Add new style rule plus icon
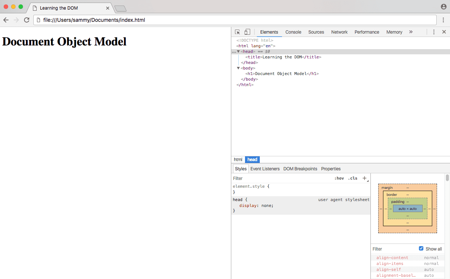This screenshot has height=279, width=450. point(365,178)
